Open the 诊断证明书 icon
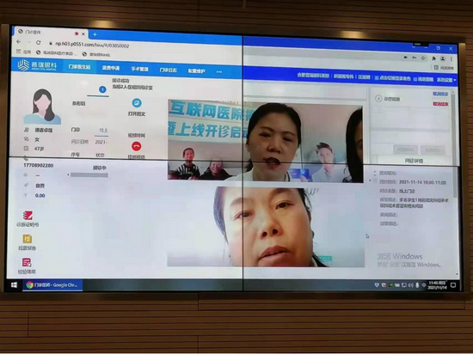Image resolution: width=473 pixels, height=354 pixels. coord(28,216)
